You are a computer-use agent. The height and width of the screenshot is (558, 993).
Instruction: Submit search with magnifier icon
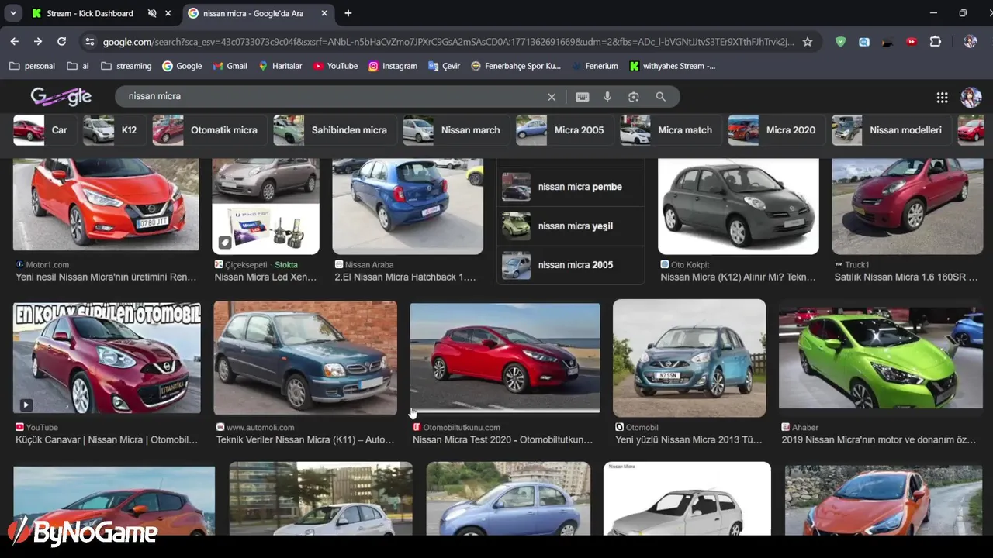(661, 97)
